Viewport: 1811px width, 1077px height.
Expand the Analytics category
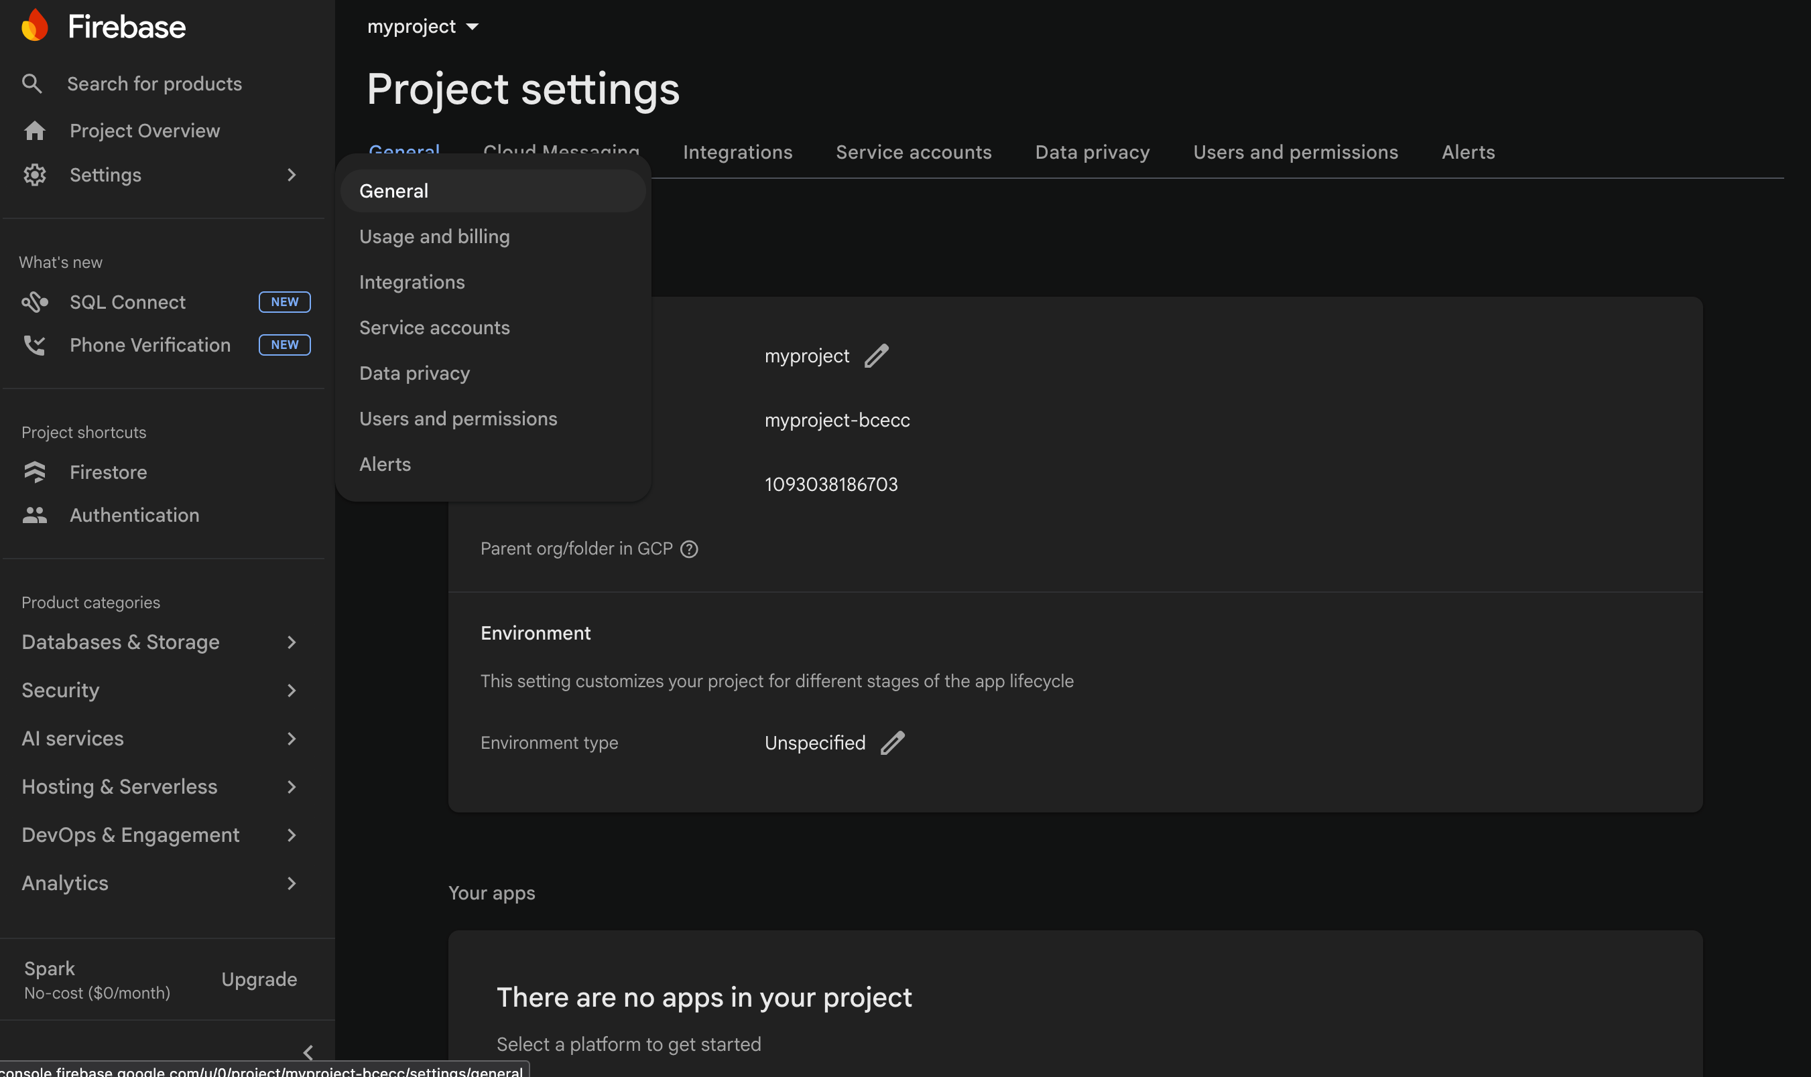291,883
